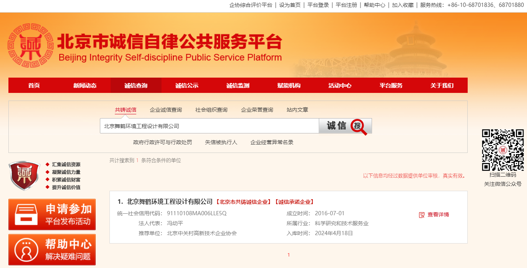Click the 诚信承诺企业 tag

pos(294,202)
